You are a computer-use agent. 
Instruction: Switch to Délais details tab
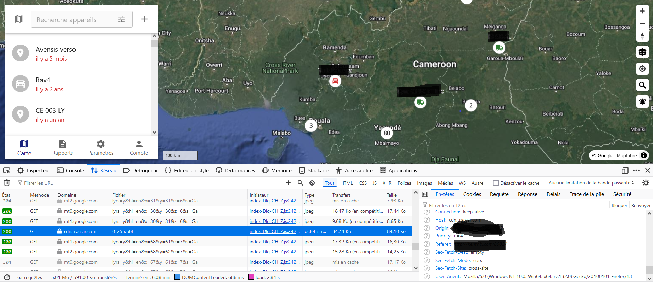[553, 194]
